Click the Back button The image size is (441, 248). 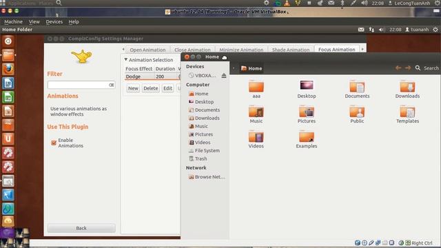pos(81,228)
